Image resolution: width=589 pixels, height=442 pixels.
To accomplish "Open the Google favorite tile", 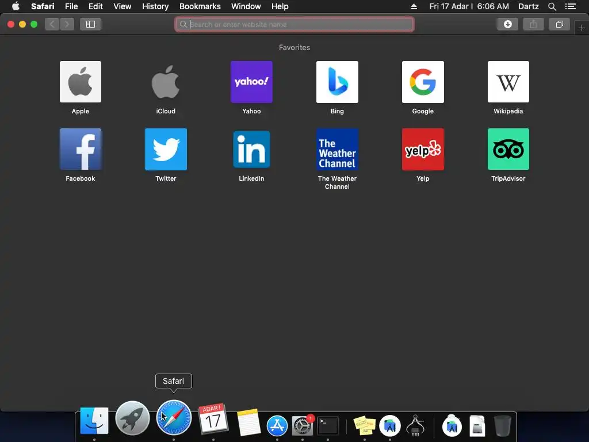I will pyautogui.click(x=423, y=82).
